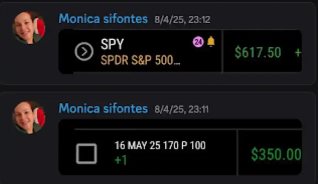Screen dimensions: 318x184
Task: Open the SPY embedded screenshot image
Action: (x=180, y=52)
